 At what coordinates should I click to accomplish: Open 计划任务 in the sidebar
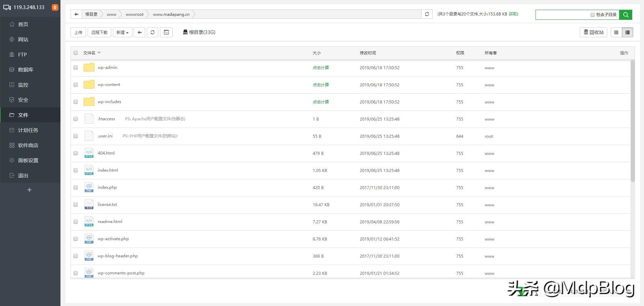30,130
